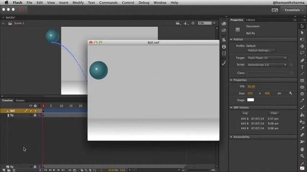Open the Apple menu

6,2
